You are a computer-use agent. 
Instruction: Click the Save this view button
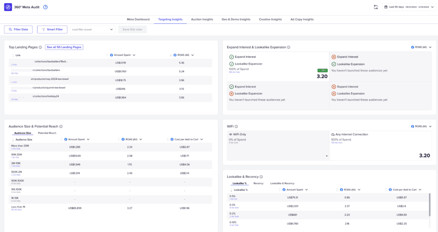click(132, 29)
